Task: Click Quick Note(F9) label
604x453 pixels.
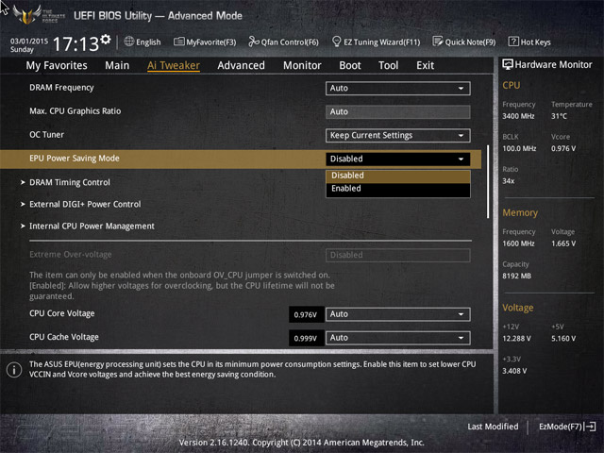Action: pyautogui.click(x=470, y=42)
